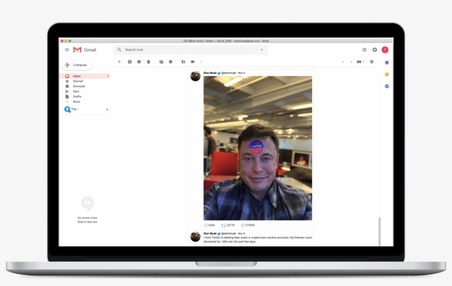
Task: Click the second tweet's profile avatar
Action: pos(196,237)
